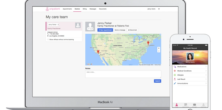Zoom in on the map
Viewport: 222px width, 110px height.
159,48
